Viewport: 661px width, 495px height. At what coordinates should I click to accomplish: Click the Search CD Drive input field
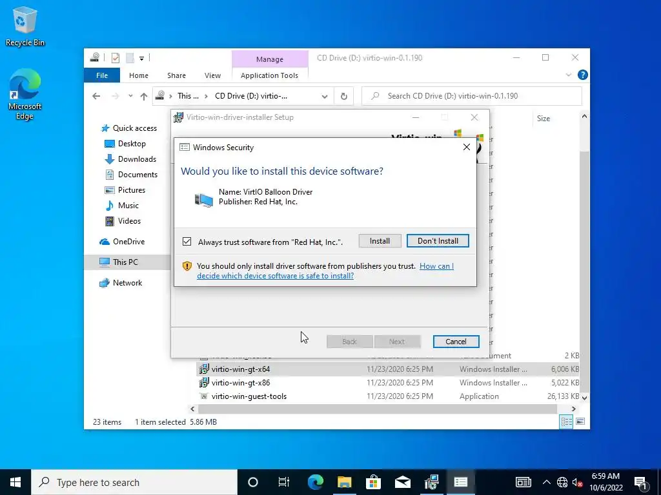[472, 96]
